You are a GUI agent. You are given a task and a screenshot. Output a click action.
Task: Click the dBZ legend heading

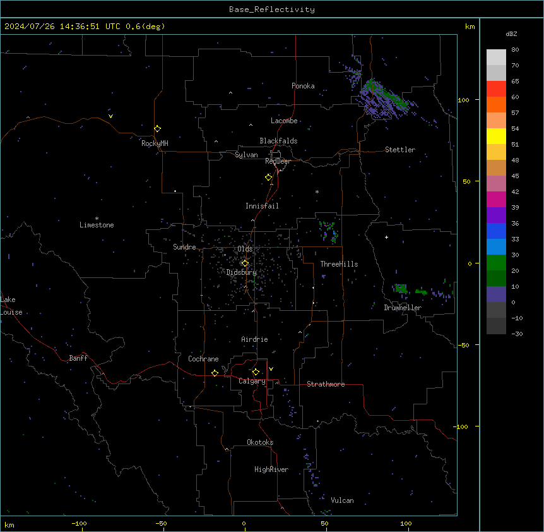click(511, 33)
